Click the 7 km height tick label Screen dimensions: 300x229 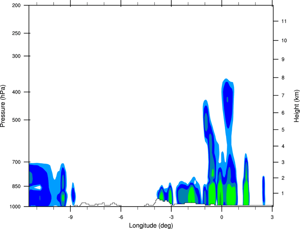[x=283, y=95]
